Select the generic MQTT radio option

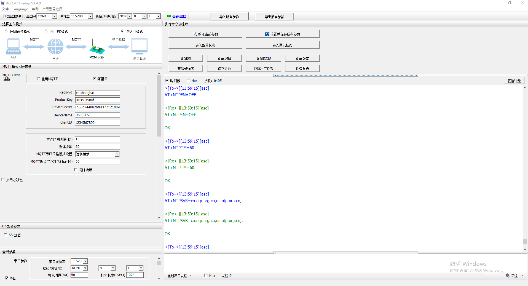pyautogui.click(x=39, y=79)
